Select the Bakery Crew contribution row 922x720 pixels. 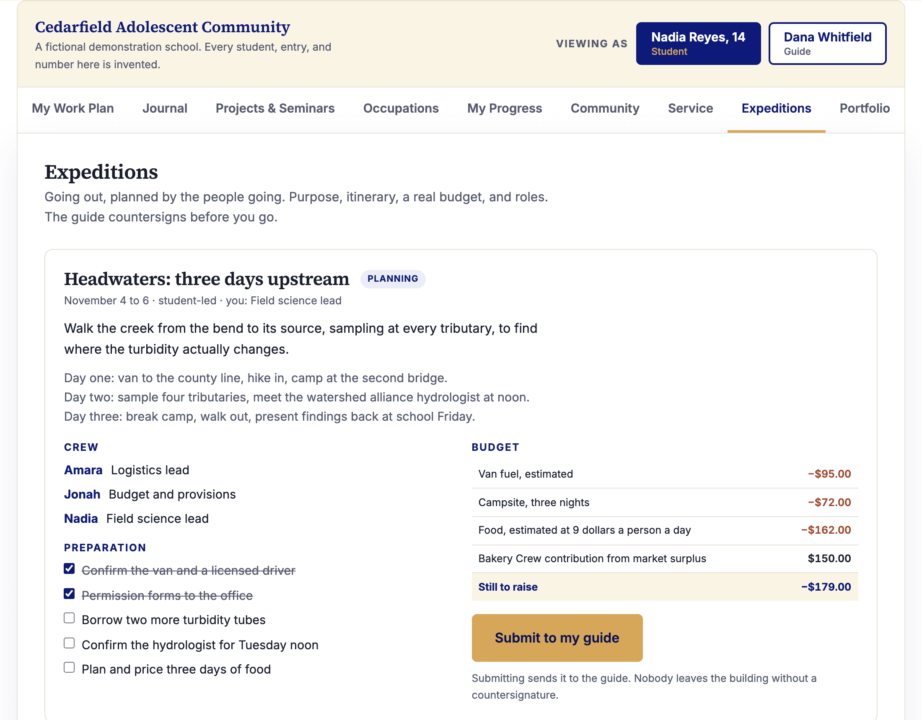(x=665, y=558)
